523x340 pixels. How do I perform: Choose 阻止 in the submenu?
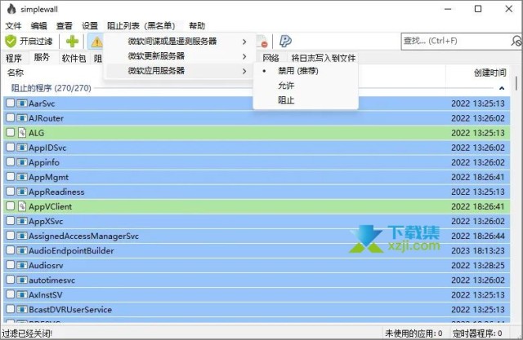pyautogui.click(x=306, y=99)
